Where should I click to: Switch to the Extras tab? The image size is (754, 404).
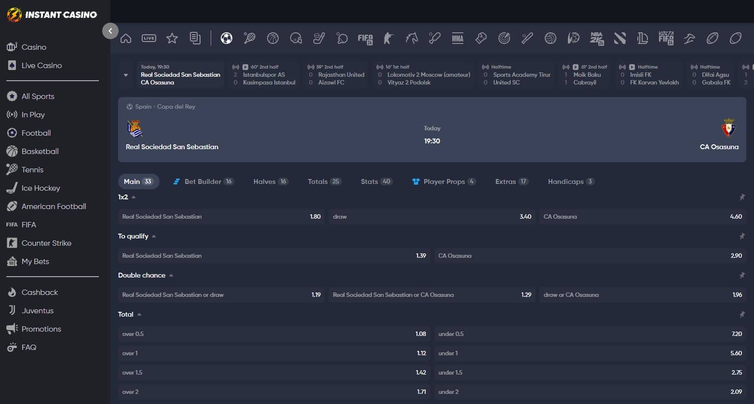(512, 181)
